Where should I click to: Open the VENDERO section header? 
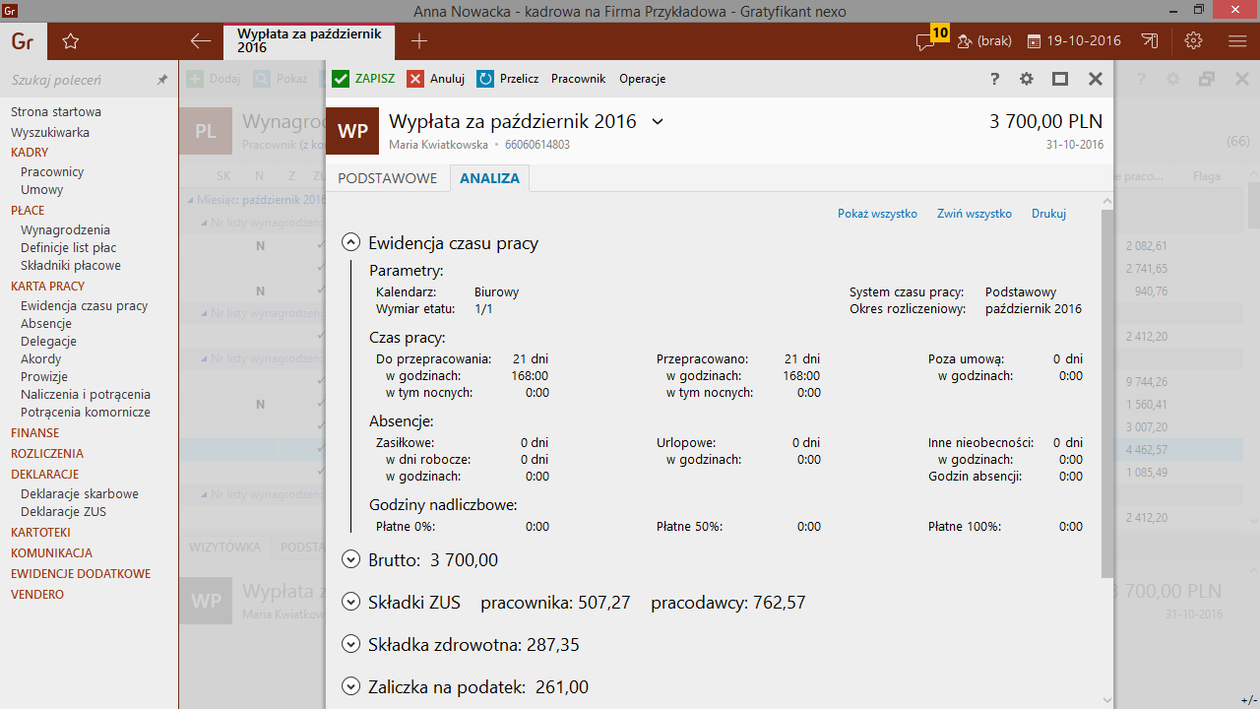tap(37, 594)
